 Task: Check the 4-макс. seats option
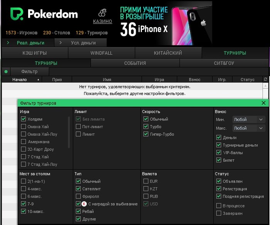click(24, 189)
